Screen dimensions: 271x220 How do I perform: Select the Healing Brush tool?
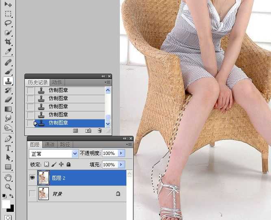point(8,62)
